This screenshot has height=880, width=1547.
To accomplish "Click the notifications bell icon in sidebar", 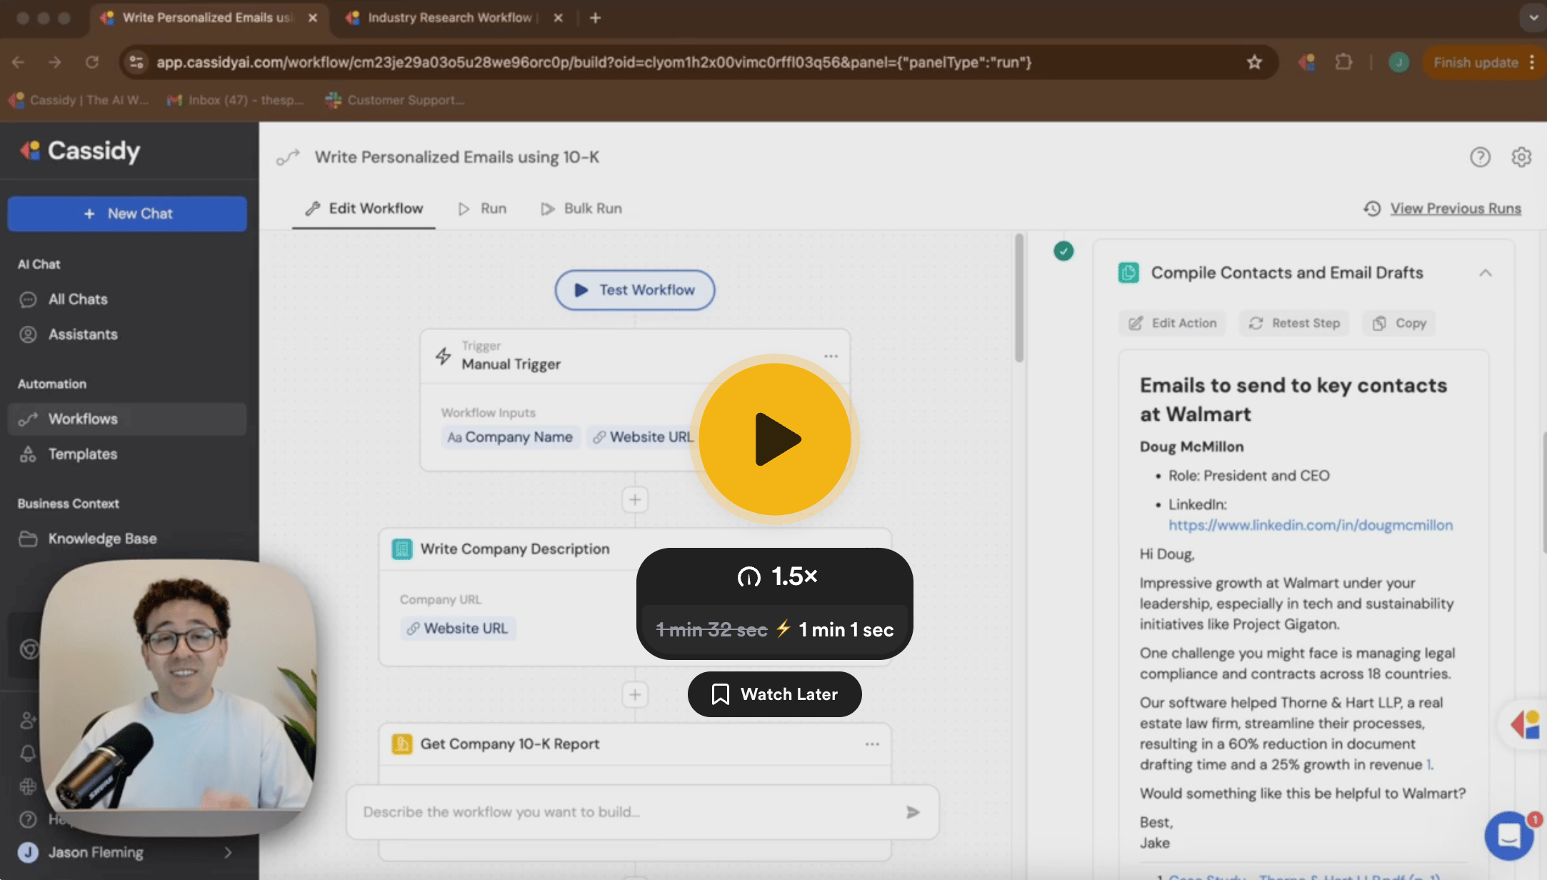I will tap(28, 753).
